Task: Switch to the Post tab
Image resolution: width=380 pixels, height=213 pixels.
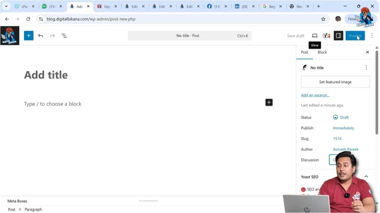Action: (x=305, y=52)
